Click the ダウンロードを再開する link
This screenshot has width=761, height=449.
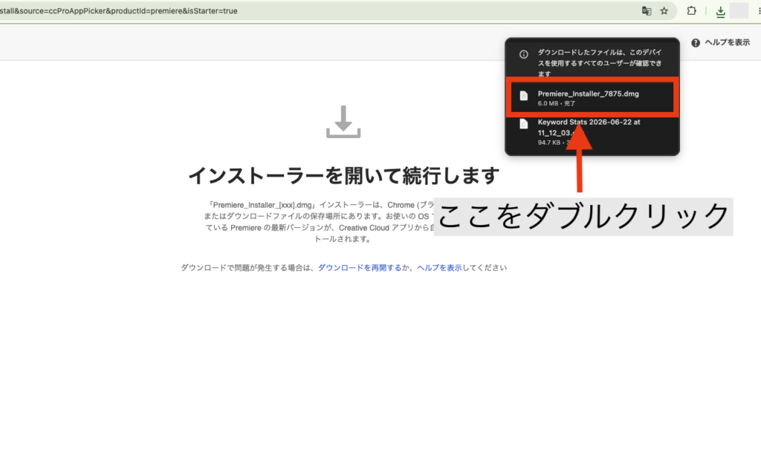click(x=360, y=268)
